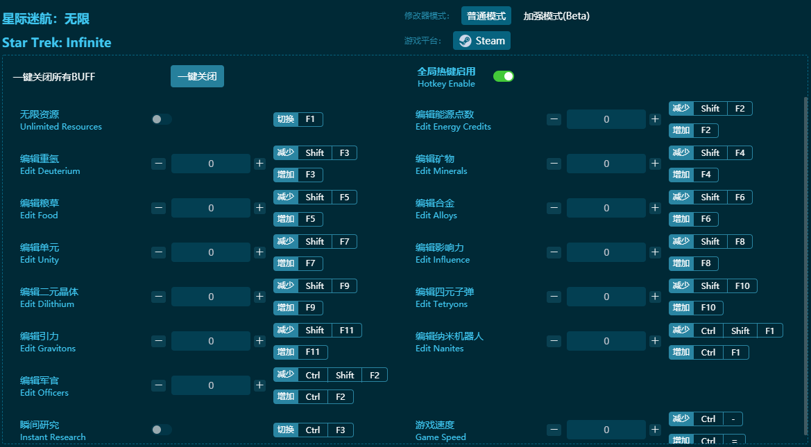Click the Edit Nanites value field
This screenshot has width=811, height=447.
(606, 342)
